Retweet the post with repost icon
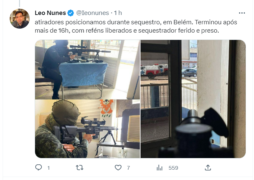 (x=79, y=168)
